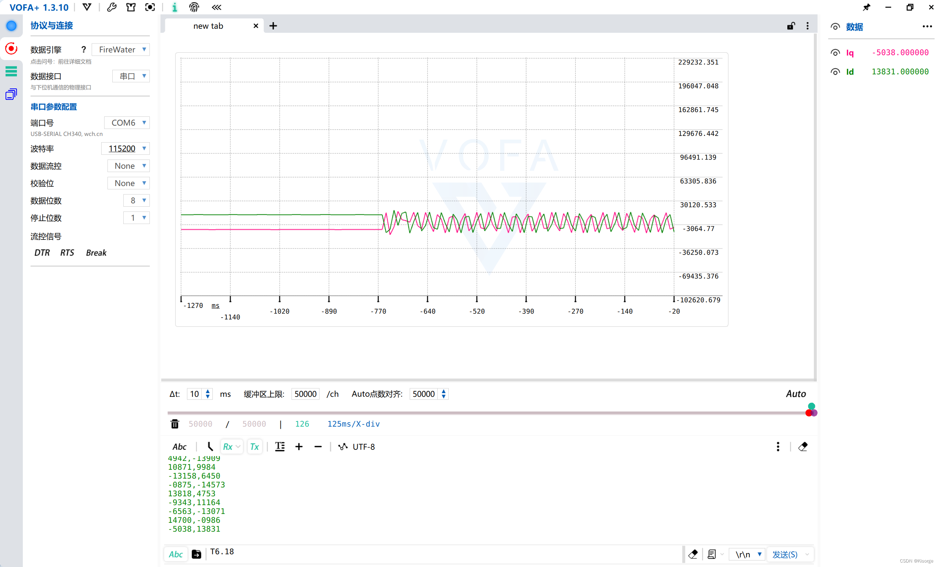This screenshot has height=567, width=939.
Task: Open the T-shirt skin theme icon
Action: tap(131, 7)
